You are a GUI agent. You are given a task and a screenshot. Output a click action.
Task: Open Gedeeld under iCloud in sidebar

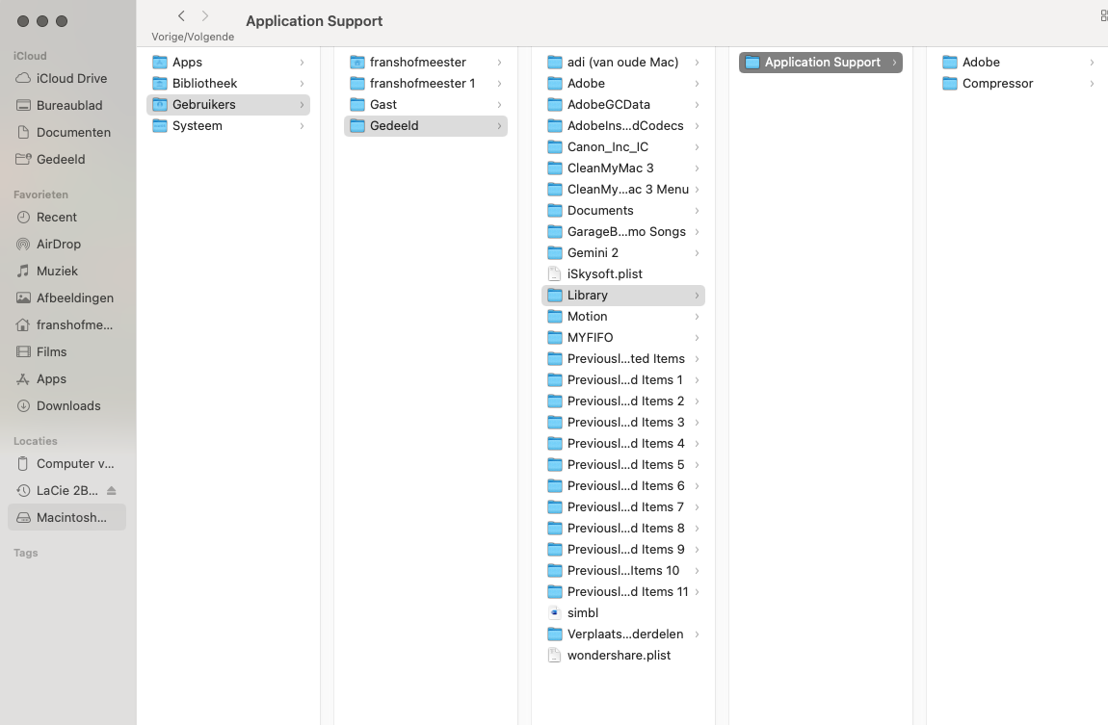point(67,159)
